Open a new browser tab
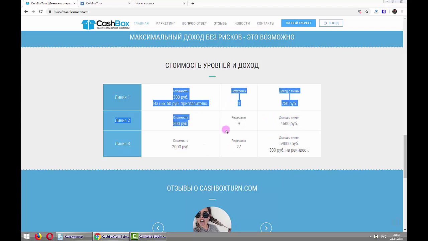Viewport: 428px width, 241px height. [x=193, y=3]
